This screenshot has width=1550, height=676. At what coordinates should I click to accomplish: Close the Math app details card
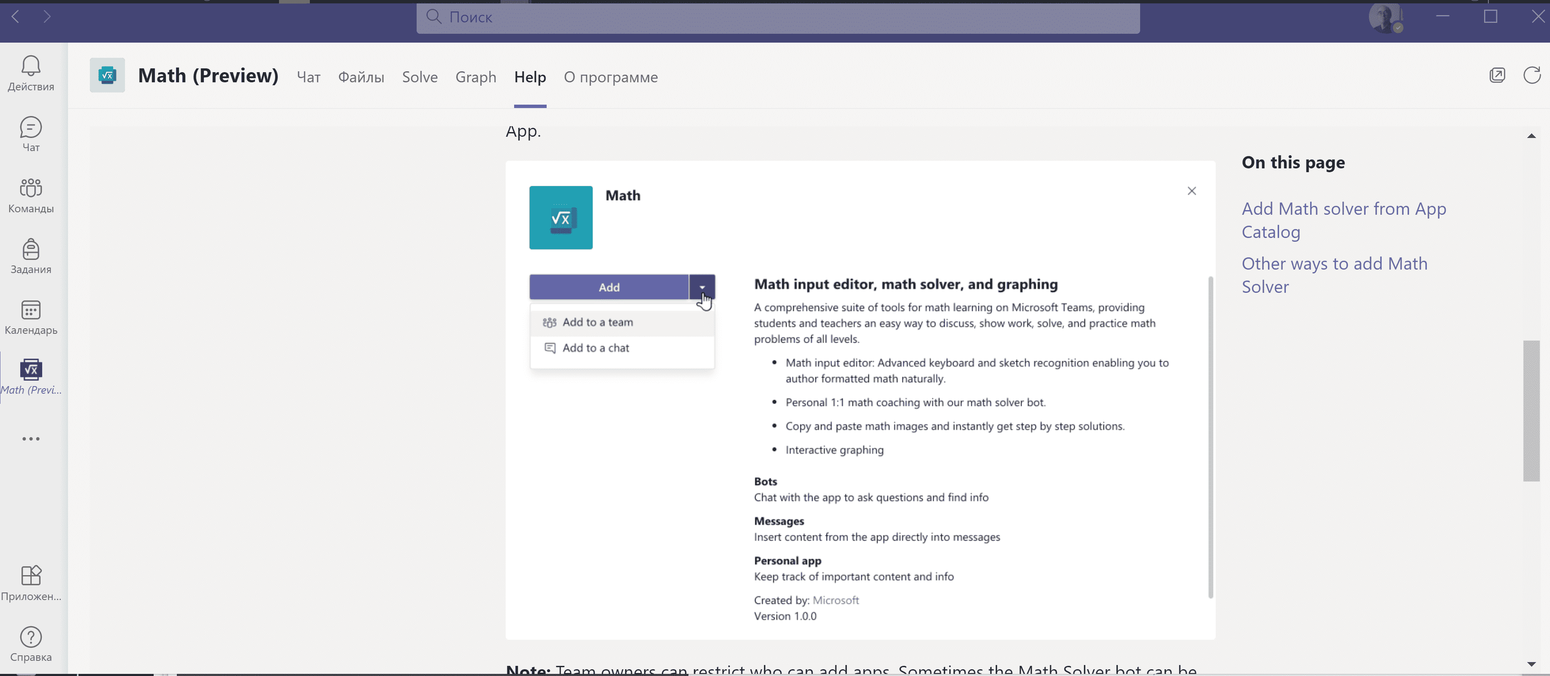pyautogui.click(x=1191, y=191)
